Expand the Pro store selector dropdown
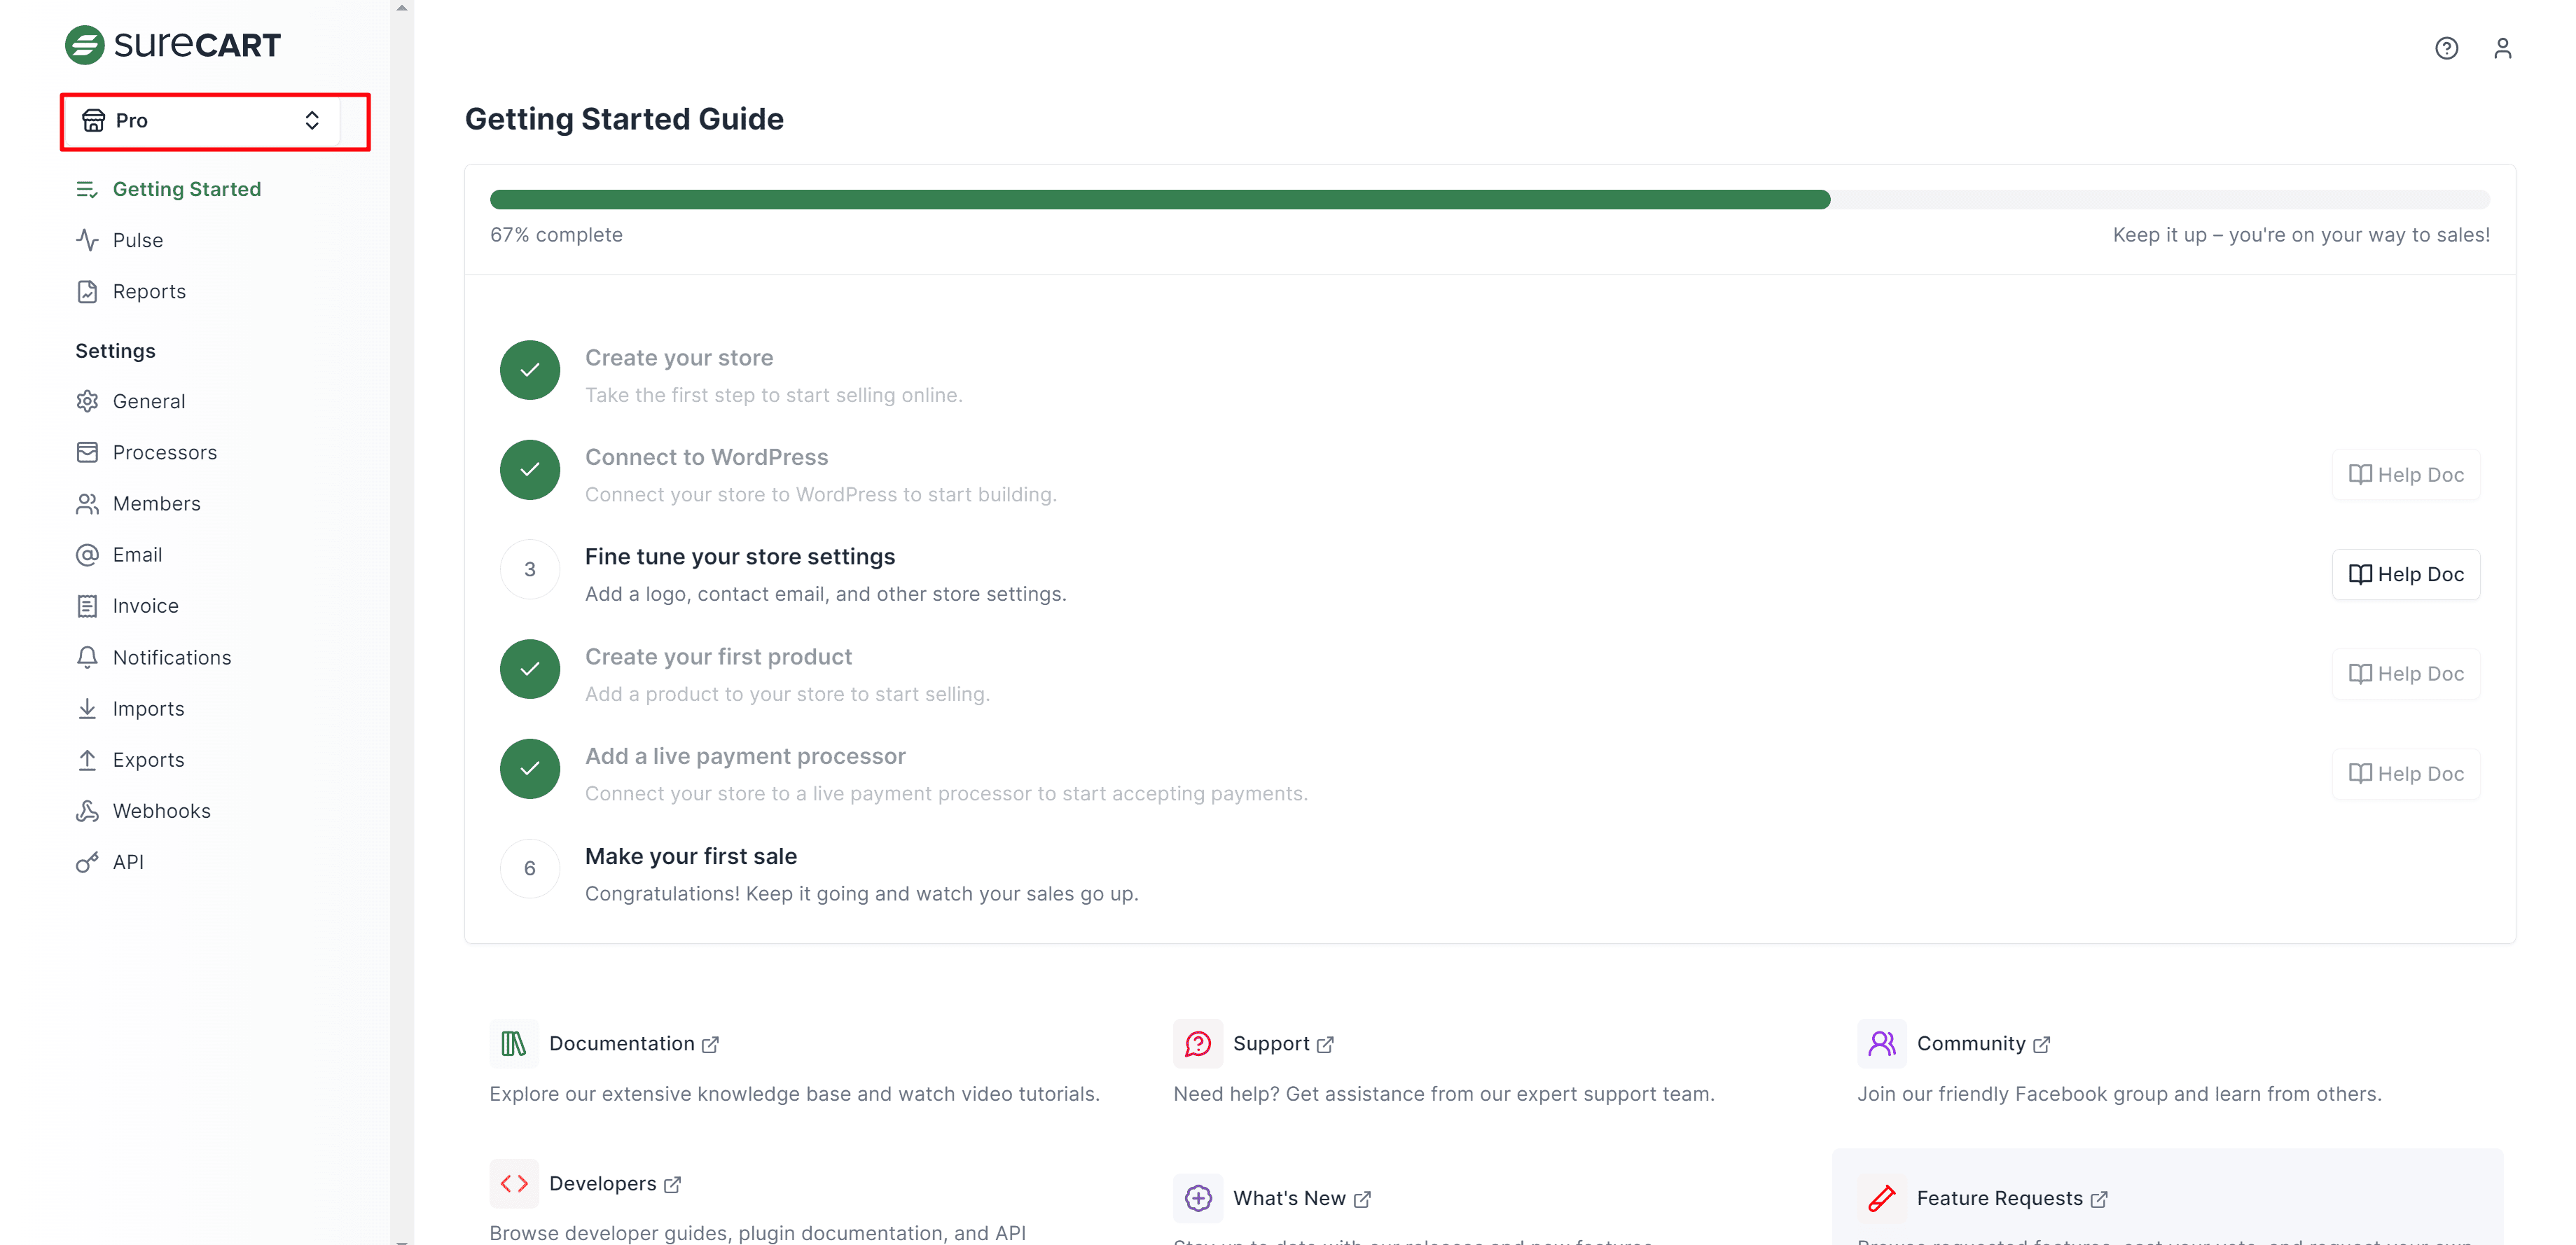Viewport: 2576px width, 1245px height. 203,121
